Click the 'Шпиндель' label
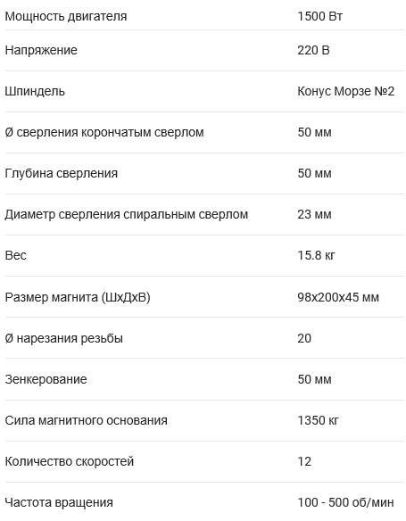Image resolution: width=406 pixels, height=521 pixels. [35, 91]
